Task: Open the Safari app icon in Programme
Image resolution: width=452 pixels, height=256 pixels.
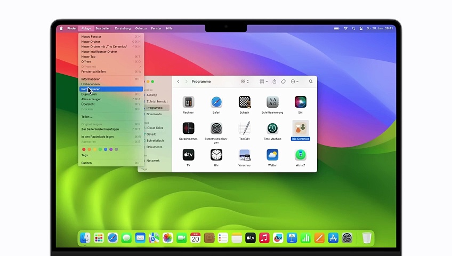Action: [x=216, y=102]
